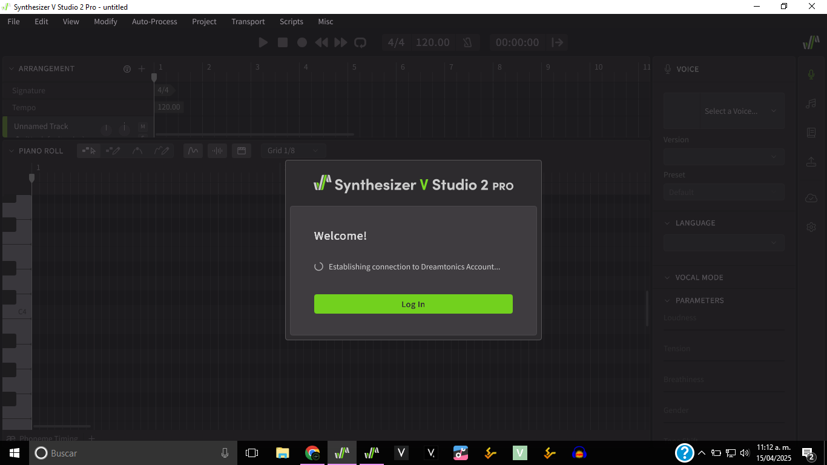Open the Windows Start menu

[14, 453]
